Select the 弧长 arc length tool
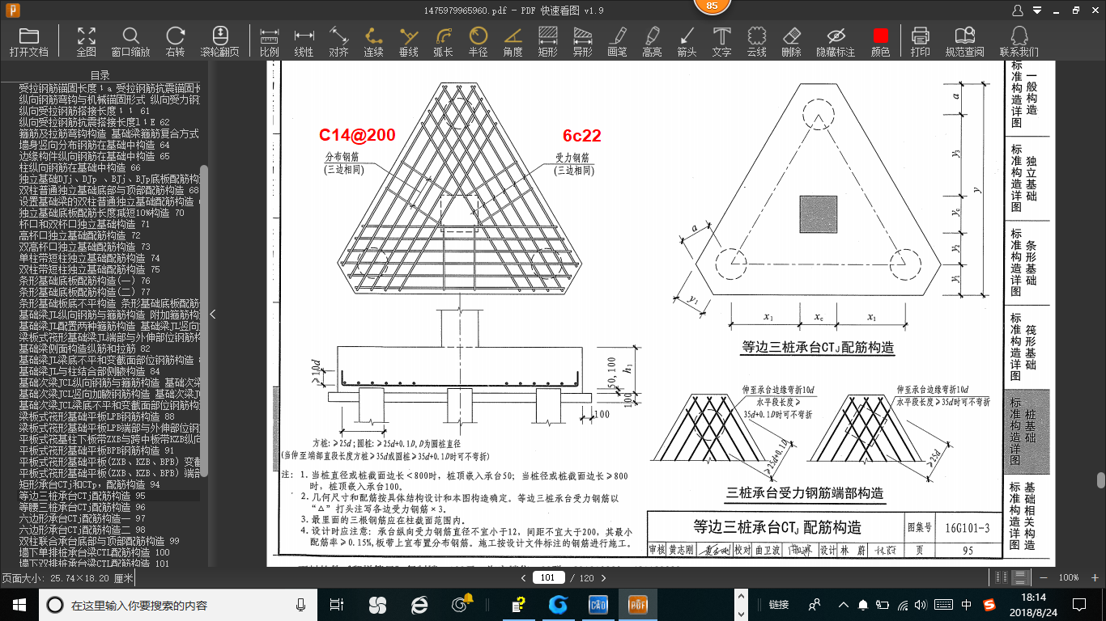Viewport: 1106px width, 621px height. tap(443, 41)
